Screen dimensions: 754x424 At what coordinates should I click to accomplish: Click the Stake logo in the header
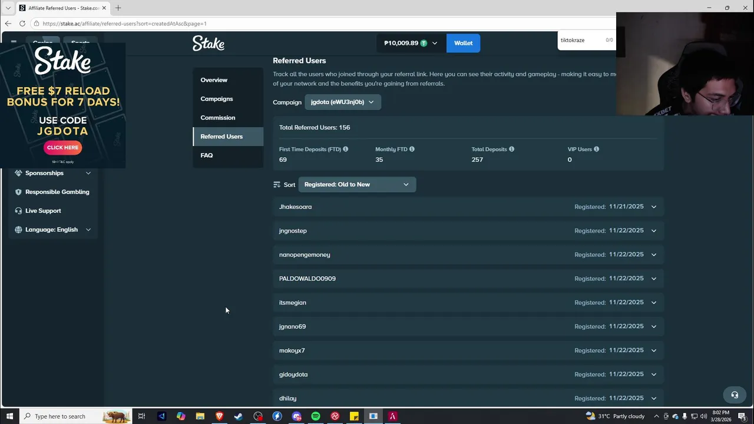point(209,43)
